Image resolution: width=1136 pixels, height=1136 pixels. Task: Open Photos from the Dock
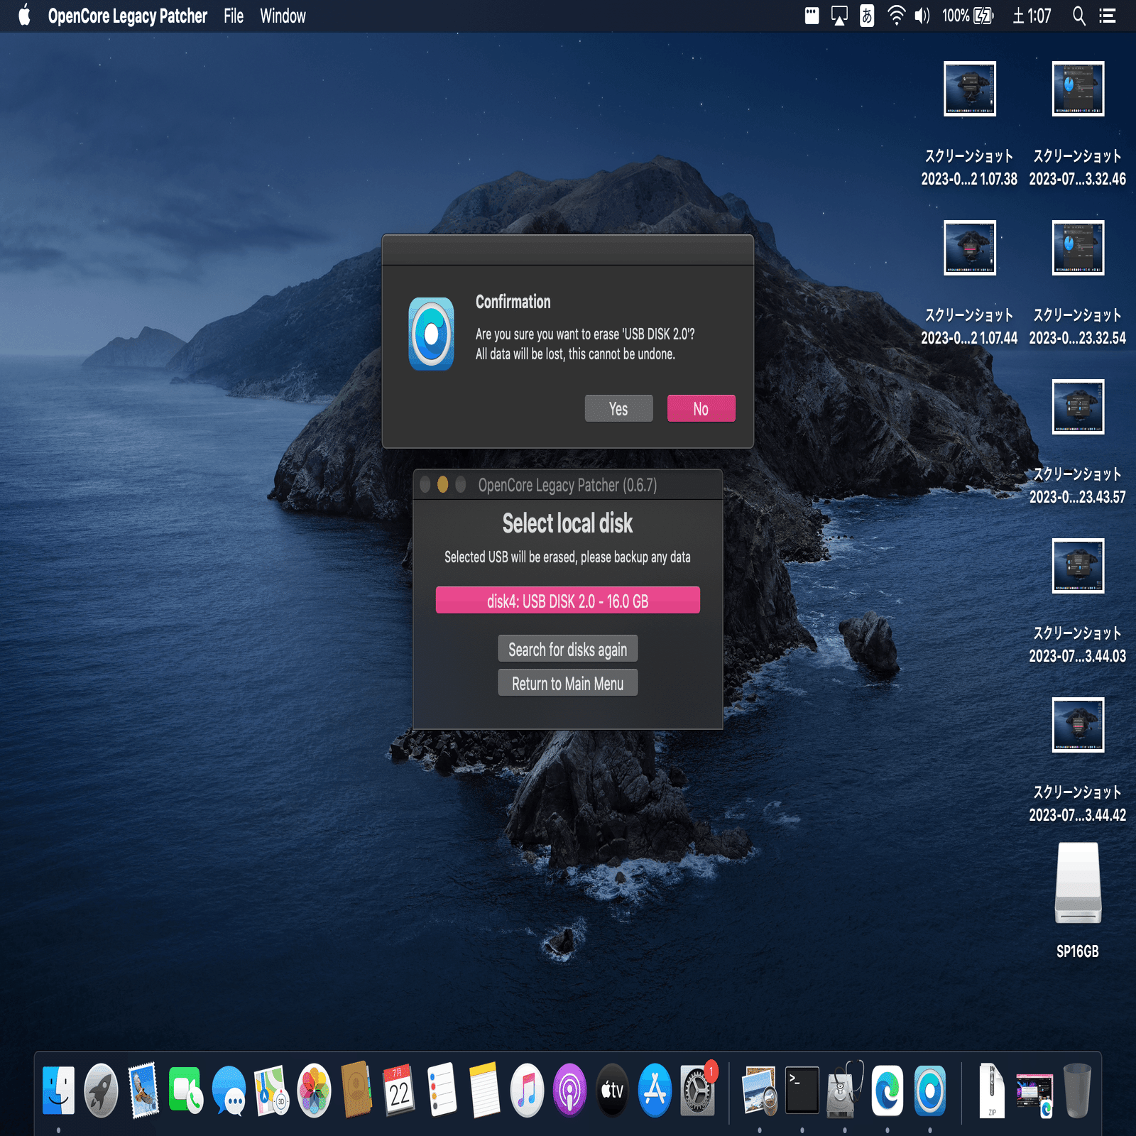click(314, 1091)
